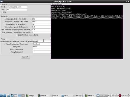Click inside the Request Body text area

(87, 32)
